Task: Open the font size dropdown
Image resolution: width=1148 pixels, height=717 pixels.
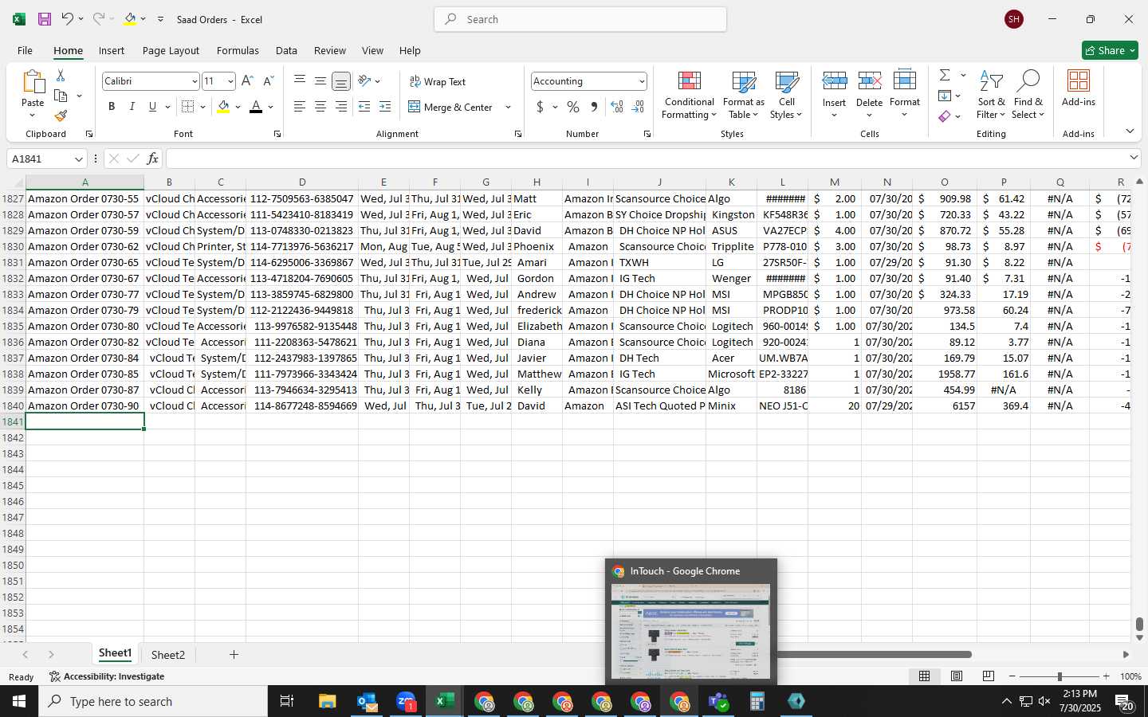Action: [230, 81]
